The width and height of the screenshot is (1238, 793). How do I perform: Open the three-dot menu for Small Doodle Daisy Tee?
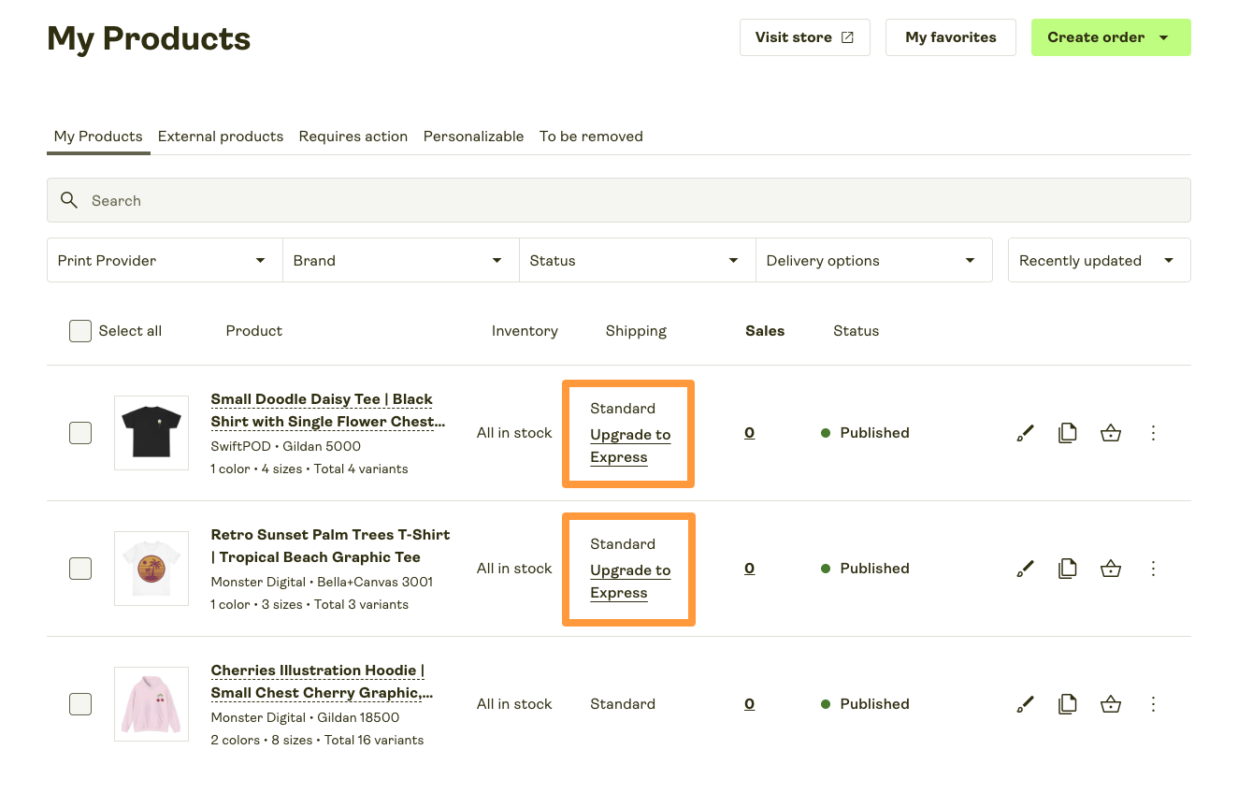1153,432
